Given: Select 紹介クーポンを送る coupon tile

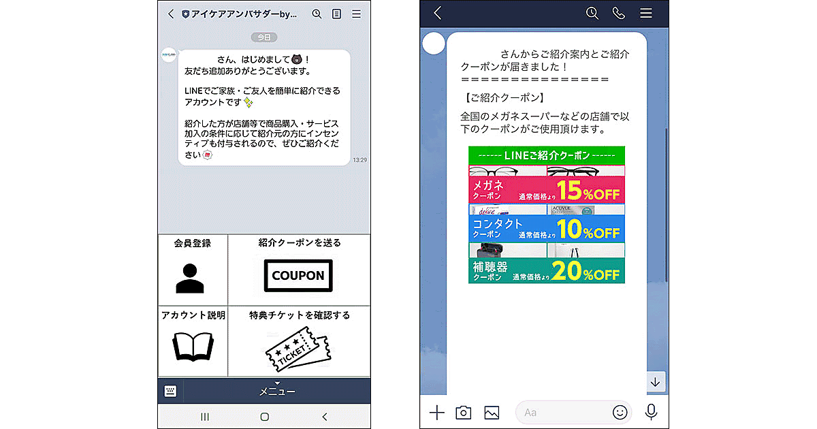Looking at the screenshot, I should pos(299,270).
